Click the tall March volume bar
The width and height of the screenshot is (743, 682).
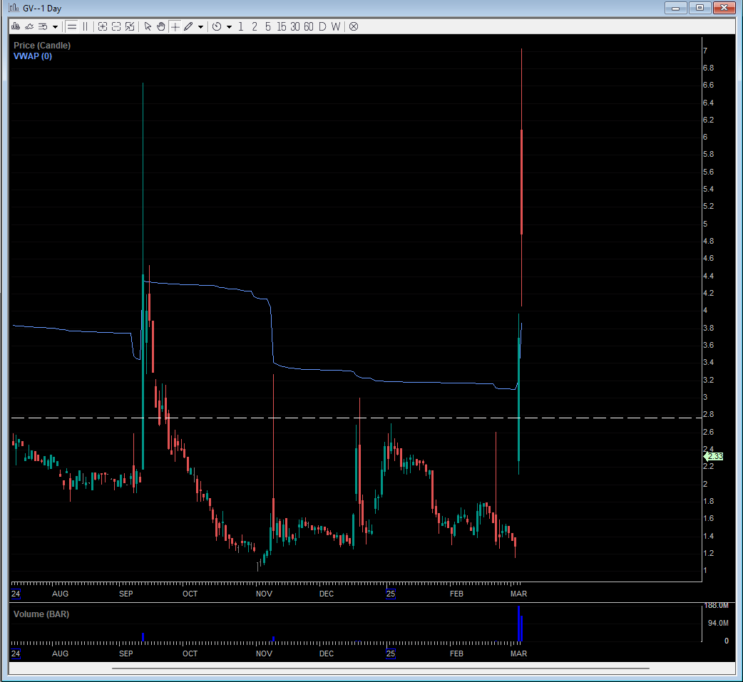click(x=519, y=624)
